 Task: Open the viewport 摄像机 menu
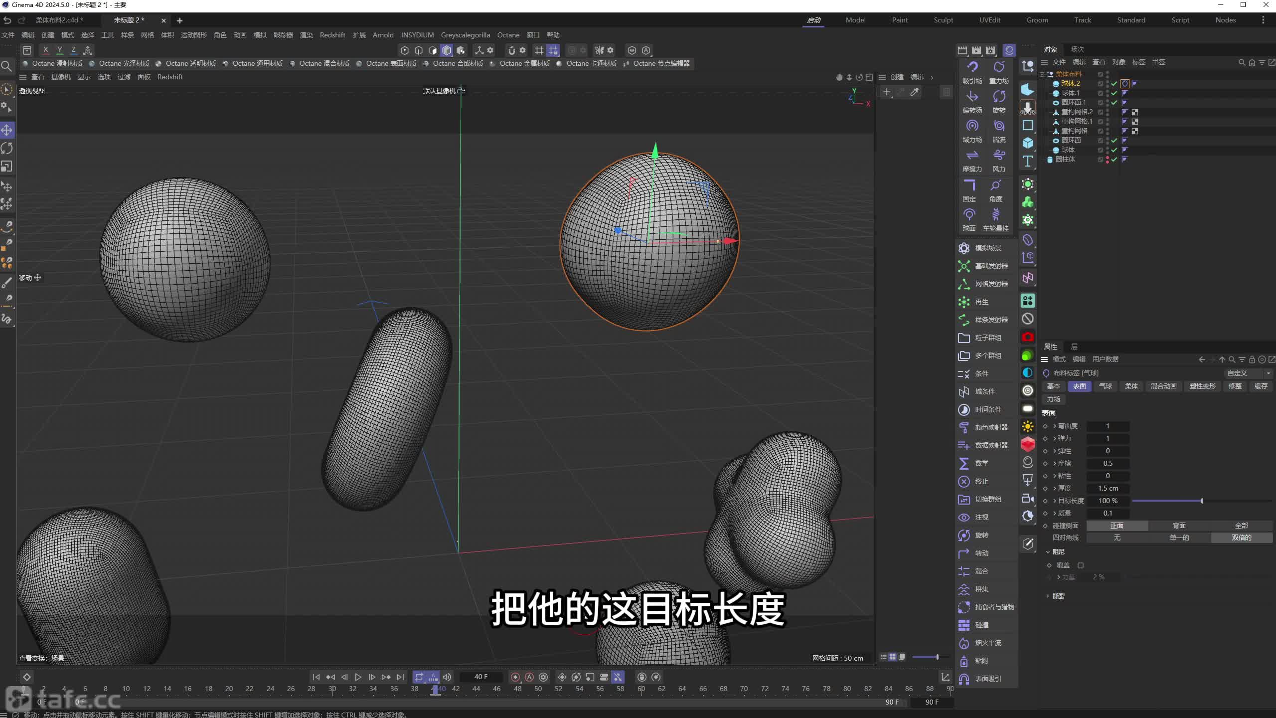pyautogui.click(x=61, y=77)
